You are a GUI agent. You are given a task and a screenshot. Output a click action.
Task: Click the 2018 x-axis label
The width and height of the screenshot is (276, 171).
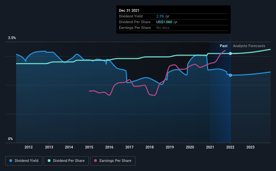[x=150, y=147]
